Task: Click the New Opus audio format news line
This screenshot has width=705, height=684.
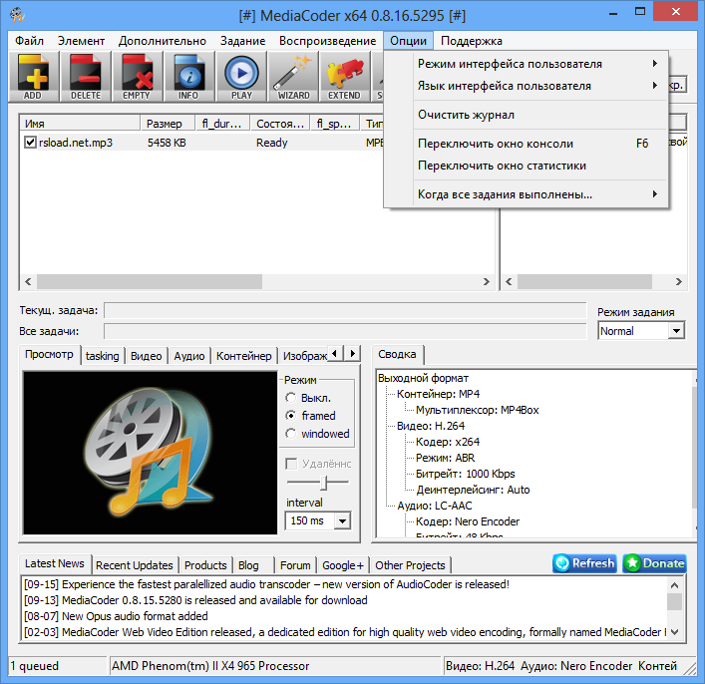Action: coord(116,616)
